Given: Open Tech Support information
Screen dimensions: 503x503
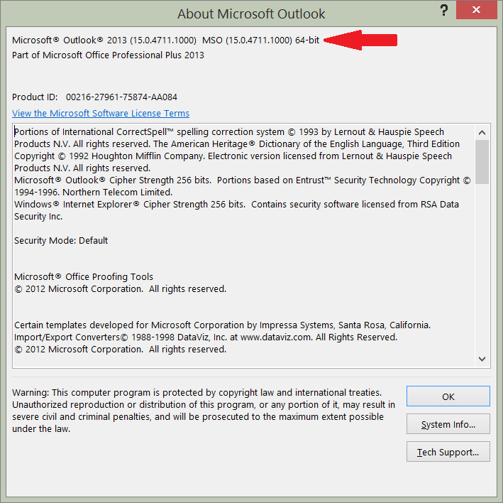Looking at the screenshot, I should [448, 451].
